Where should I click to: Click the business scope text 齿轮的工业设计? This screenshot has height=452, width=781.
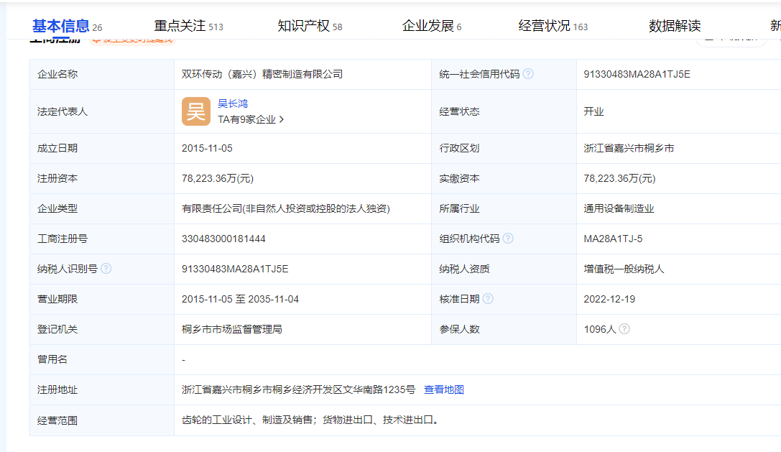pos(217,420)
